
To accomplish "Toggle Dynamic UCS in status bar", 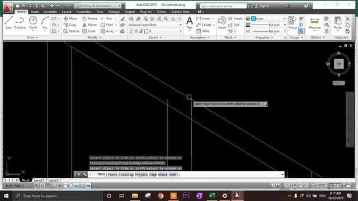I will (83, 186).
